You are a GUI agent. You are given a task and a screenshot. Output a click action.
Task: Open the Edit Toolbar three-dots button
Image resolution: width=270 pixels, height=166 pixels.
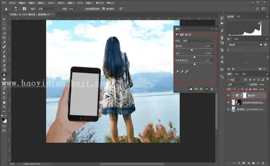(x=4, y=111)
